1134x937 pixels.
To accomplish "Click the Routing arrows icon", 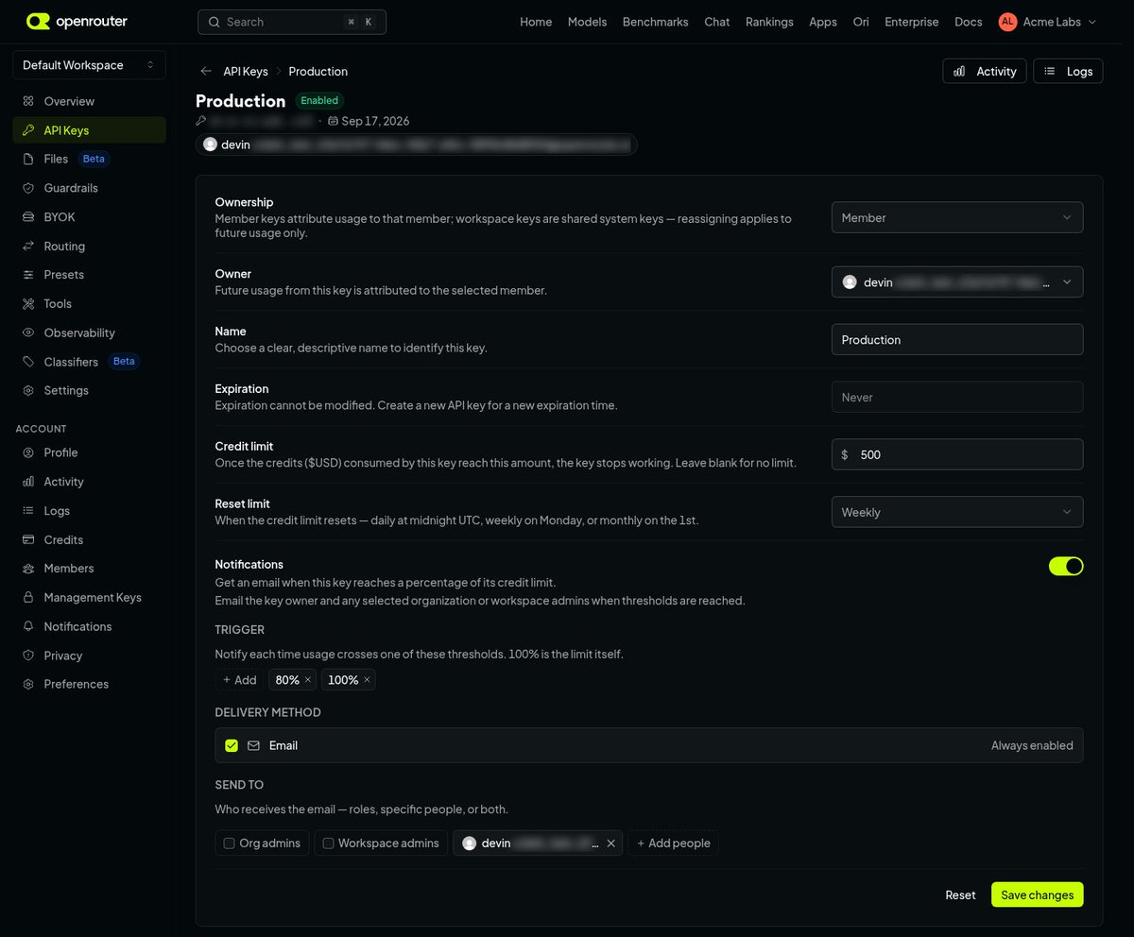I will click(28, 246).
